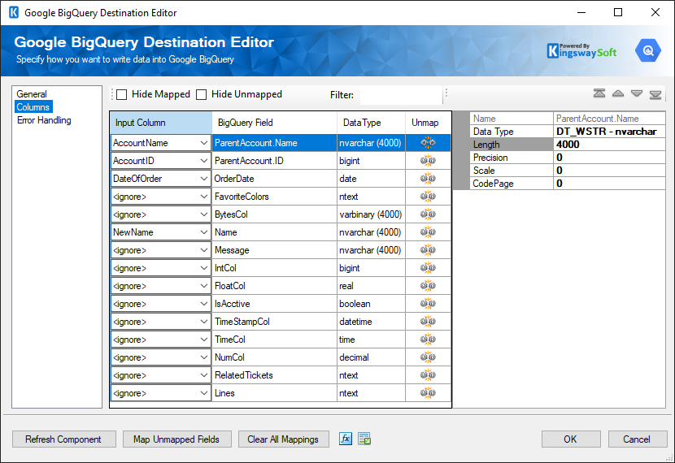Image resolution: width=675 pixels, height=463 pixels.
Task: Unmap the FloatCol field
Action: [428, 286]
